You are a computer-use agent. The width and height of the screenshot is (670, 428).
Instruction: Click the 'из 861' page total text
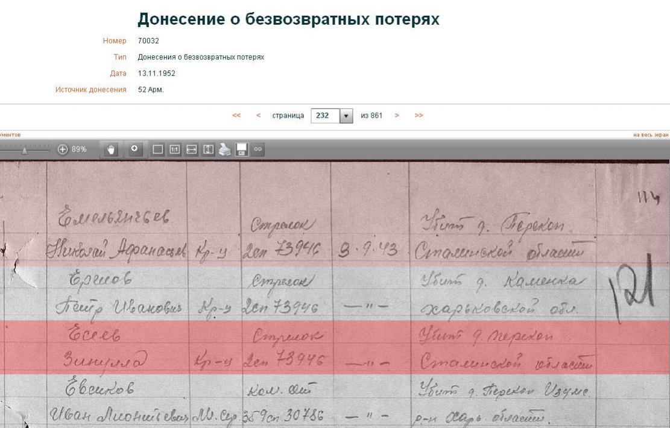click(x=371, y=116)
